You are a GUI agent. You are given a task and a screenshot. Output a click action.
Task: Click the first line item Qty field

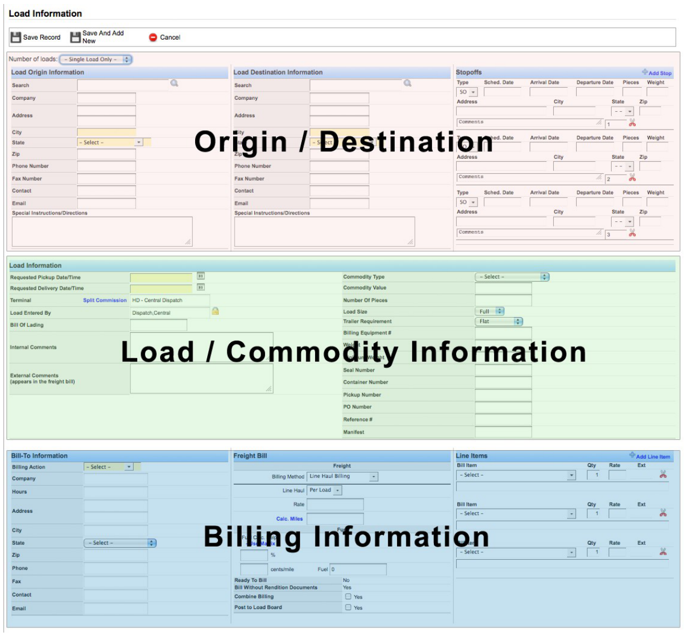click(x=593, y=475)
